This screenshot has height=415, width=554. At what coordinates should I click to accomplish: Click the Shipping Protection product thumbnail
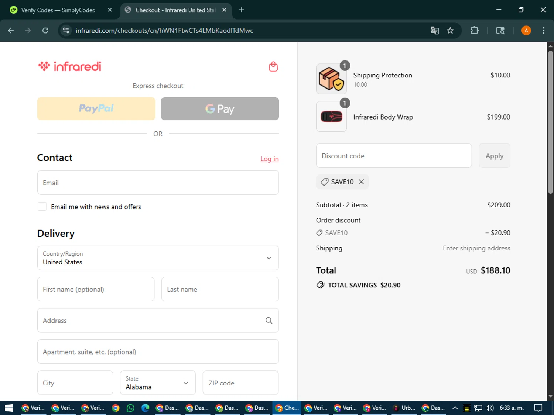(x=331, y=79)
